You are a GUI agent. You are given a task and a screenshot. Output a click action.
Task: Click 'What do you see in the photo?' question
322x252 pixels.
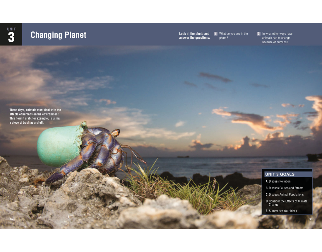point(233,35)
